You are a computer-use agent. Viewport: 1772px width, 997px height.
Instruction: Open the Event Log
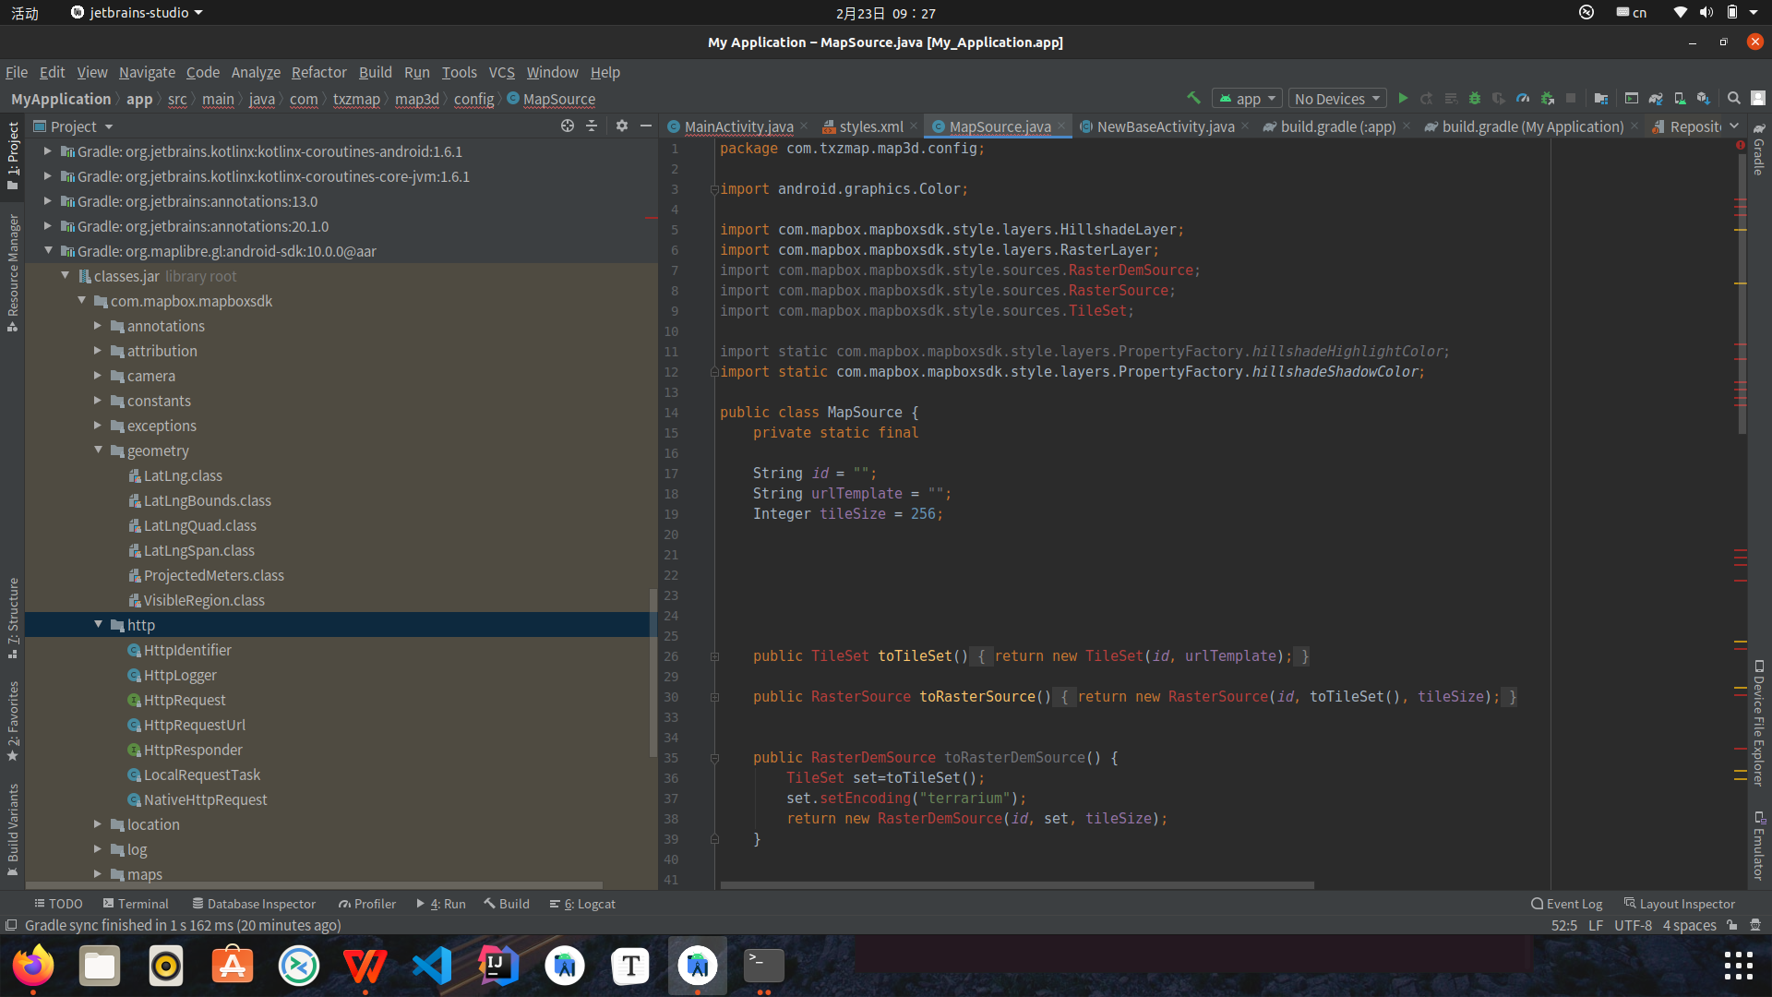pos(1572,904)
